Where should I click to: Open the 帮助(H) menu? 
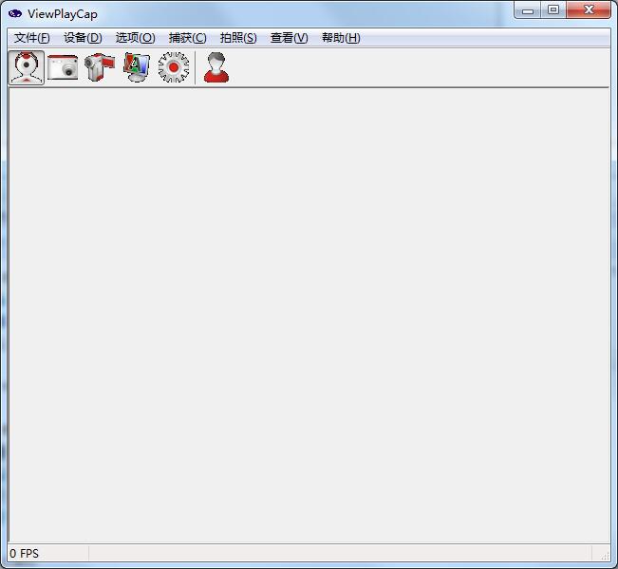[341, 38]
